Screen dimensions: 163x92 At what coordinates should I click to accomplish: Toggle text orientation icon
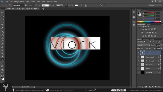pyautogui.click(x=10, y=5)
